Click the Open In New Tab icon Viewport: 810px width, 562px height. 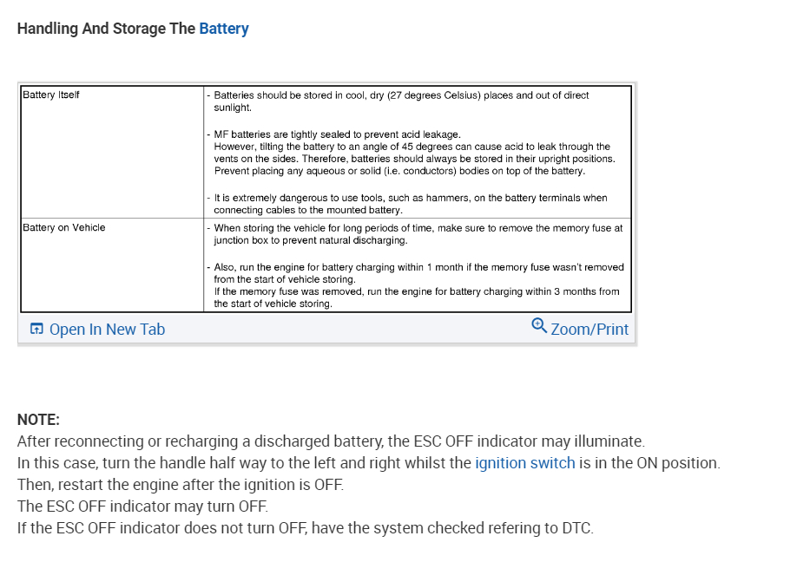point(36,330)
